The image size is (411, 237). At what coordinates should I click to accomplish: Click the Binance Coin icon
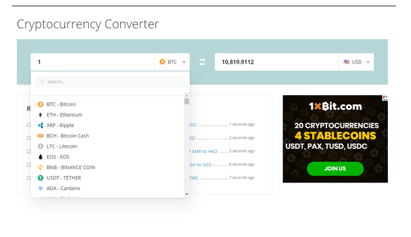tap(40, 167)
